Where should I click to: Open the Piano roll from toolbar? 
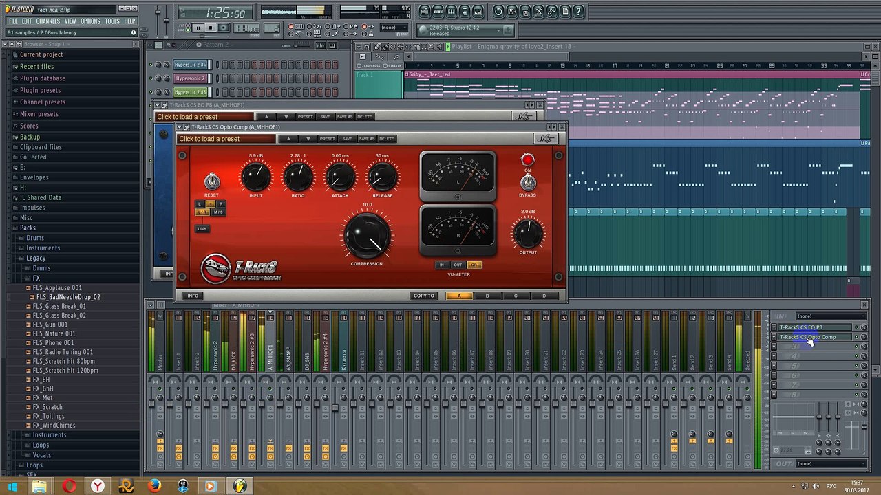(x=452, y=12)
